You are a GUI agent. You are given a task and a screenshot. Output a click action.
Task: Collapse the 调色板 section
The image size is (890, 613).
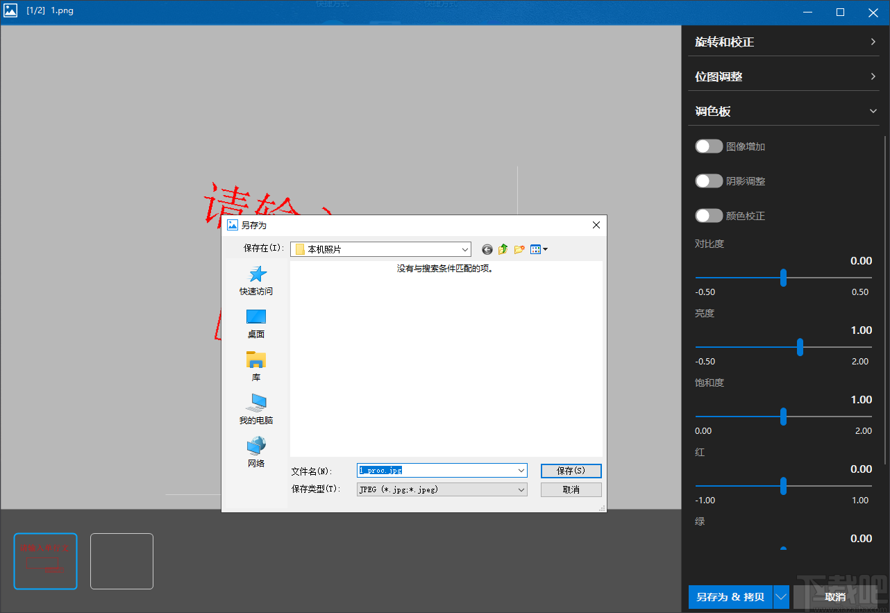784,111
